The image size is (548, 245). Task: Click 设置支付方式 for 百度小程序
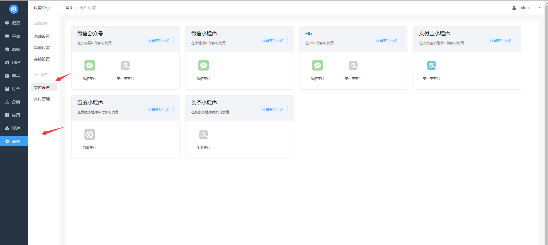click(x=159, y=110)
